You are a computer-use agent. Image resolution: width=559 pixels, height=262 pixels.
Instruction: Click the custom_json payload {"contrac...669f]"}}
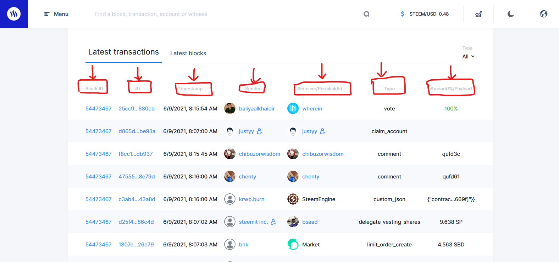pyautogui.click(x=451, y=199)
